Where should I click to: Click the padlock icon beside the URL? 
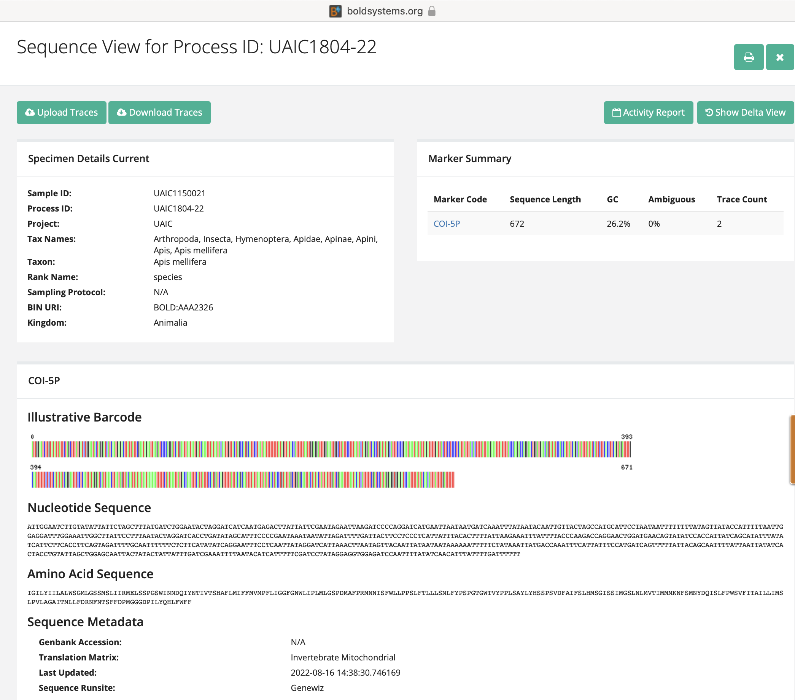(431, 11)
